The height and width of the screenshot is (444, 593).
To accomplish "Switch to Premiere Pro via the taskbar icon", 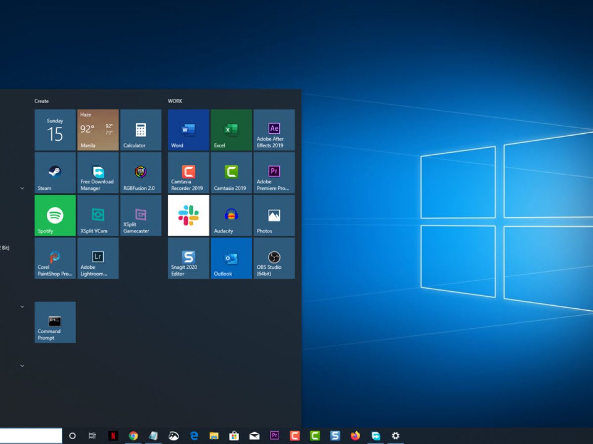I will pos(275,436).
